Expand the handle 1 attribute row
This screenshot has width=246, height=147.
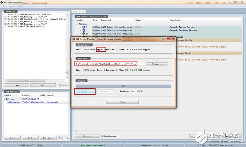(x=80, y=27)
